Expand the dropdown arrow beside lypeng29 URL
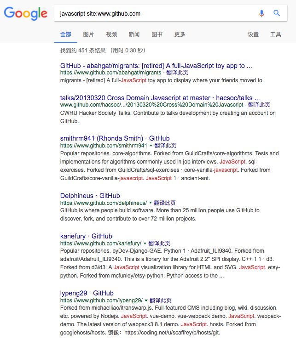 pos(146,300)
